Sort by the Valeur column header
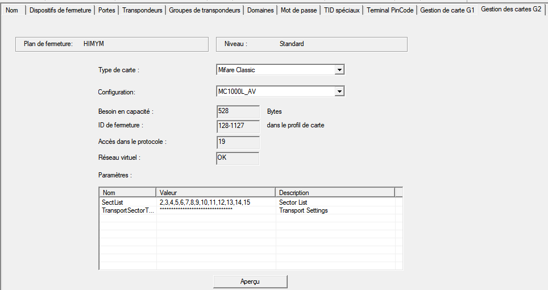Image resolution: width=548 pixels, height=290 pixels. [216, 193]
